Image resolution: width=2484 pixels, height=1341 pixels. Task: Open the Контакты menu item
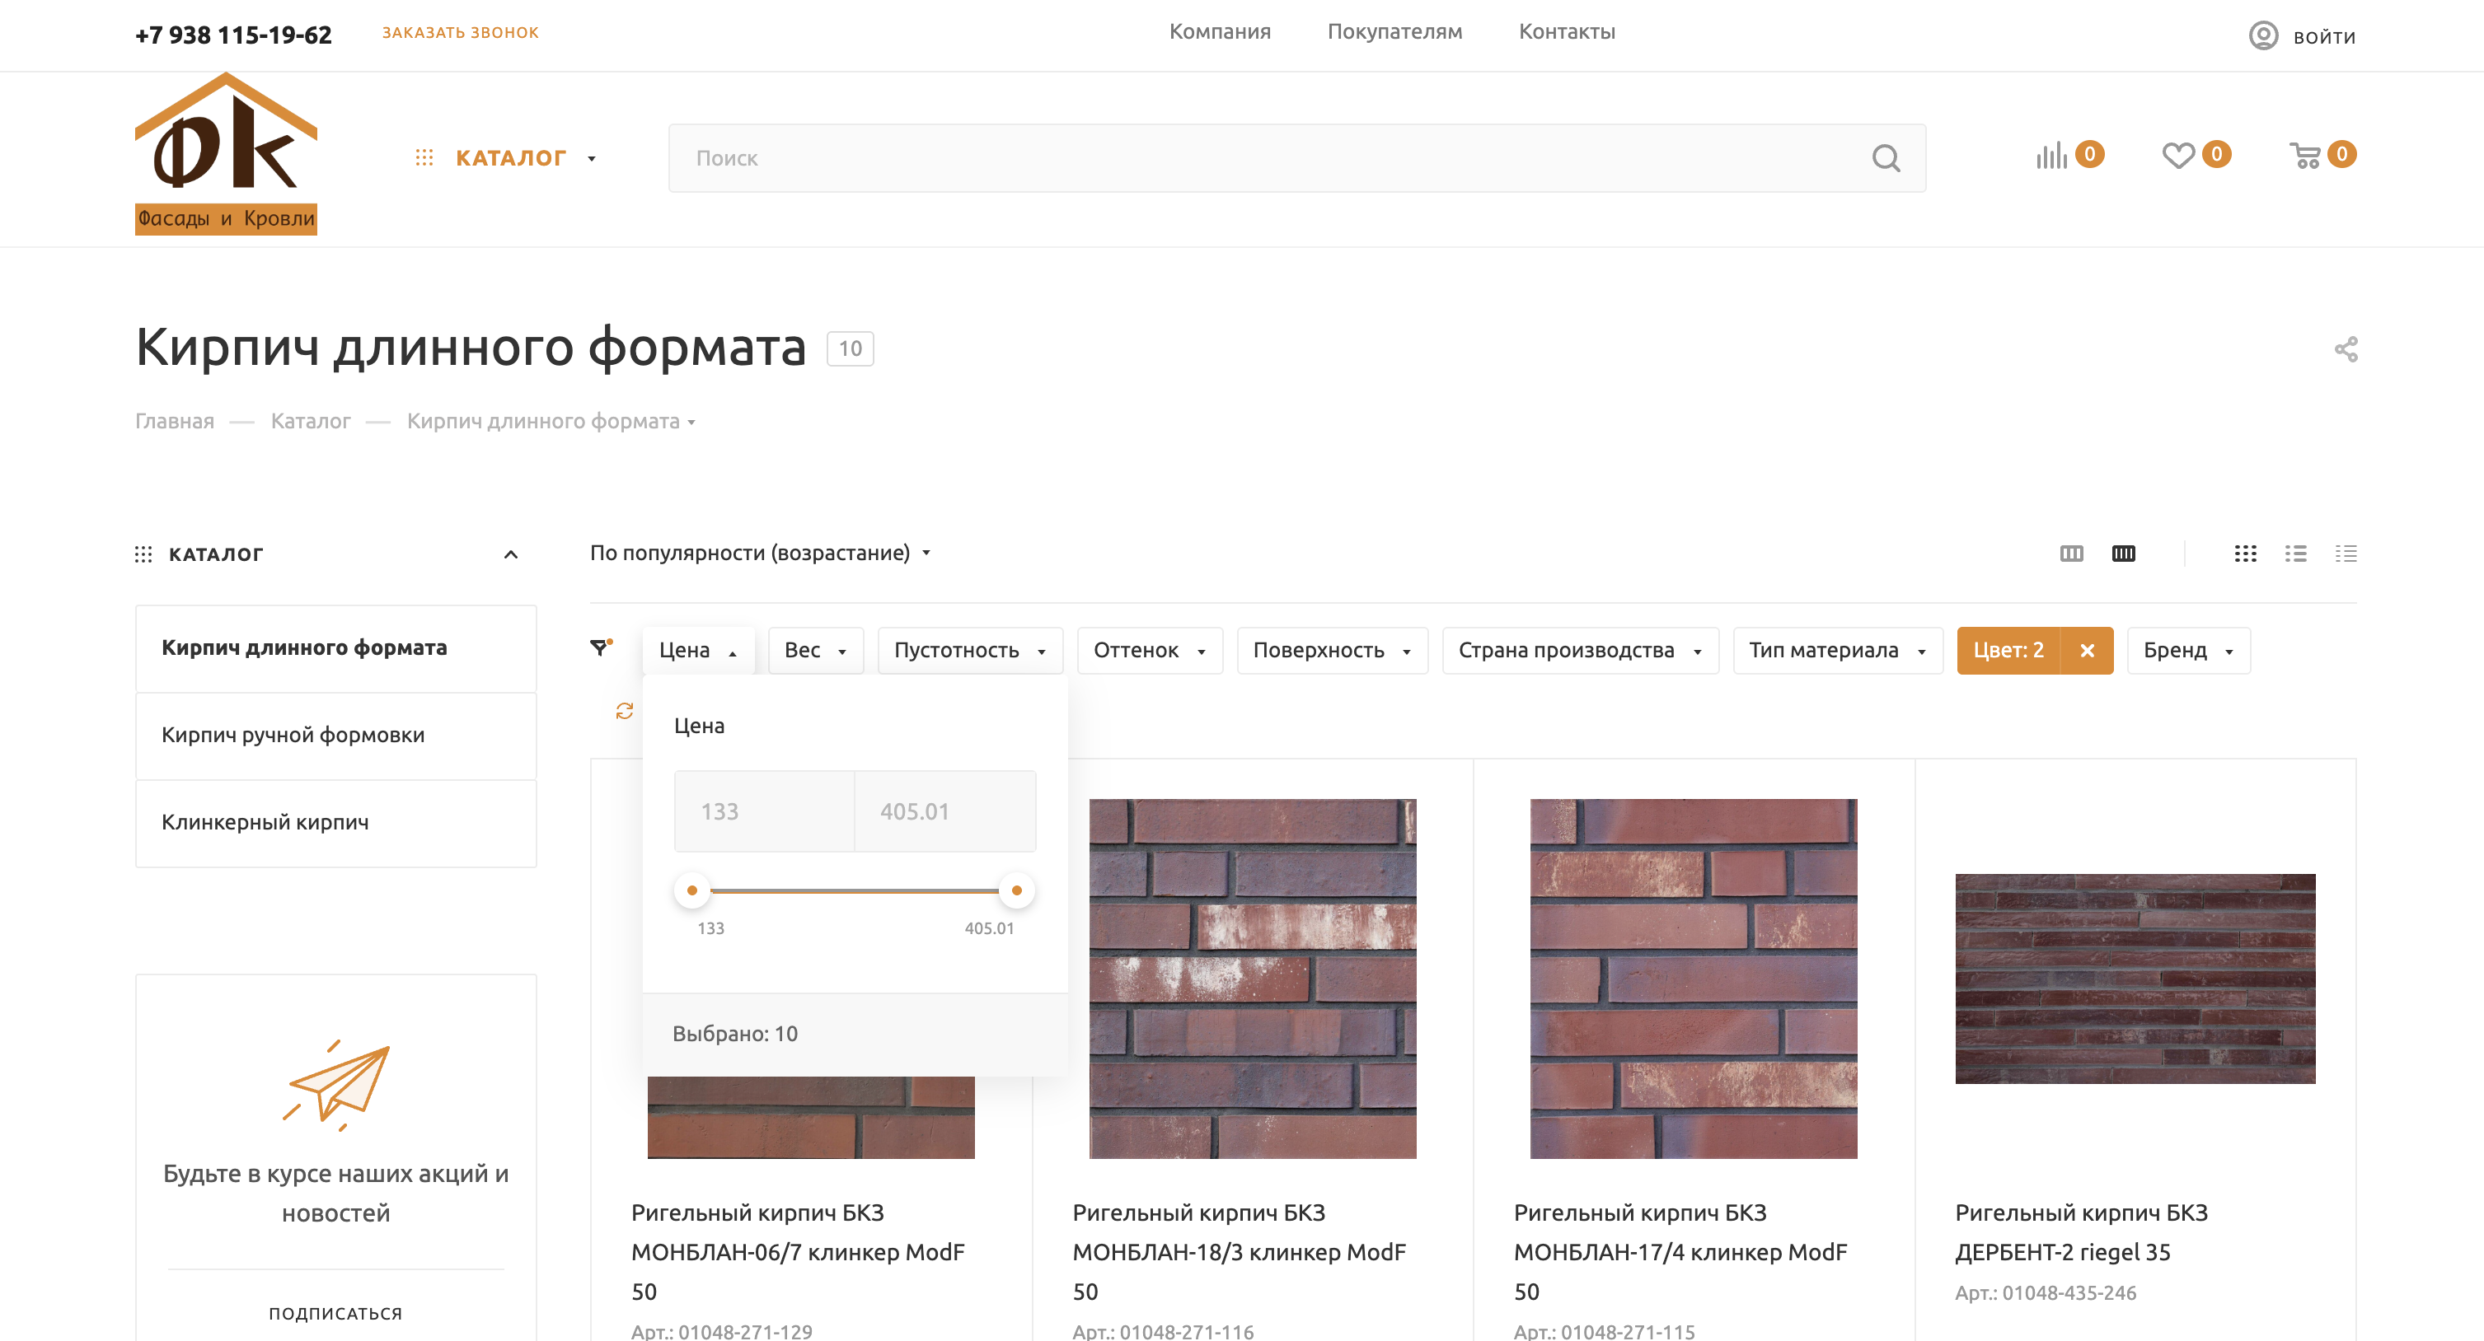tap(1567, 32)
